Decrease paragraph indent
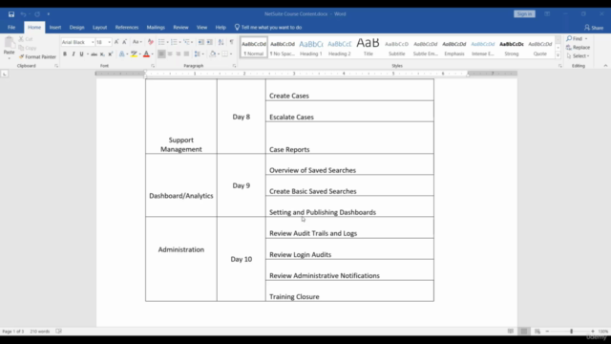This screenshot has width=611, height=344. (201, 42)
